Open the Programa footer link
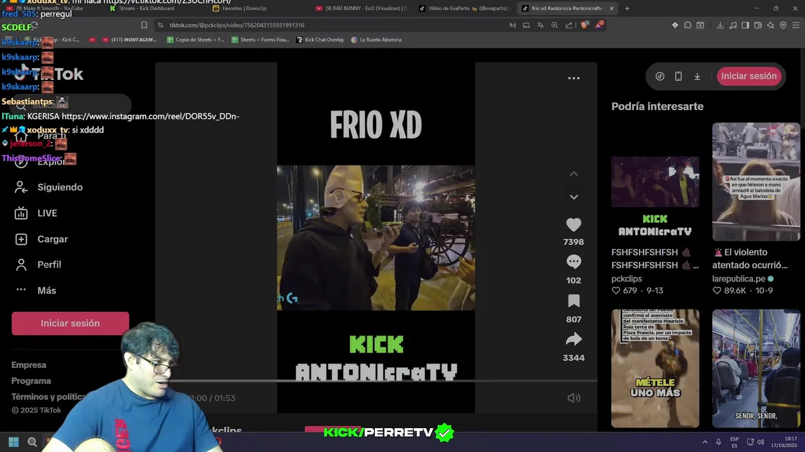805x452 pixels. coord(31,381)
